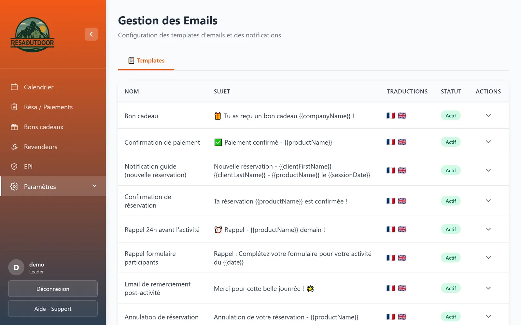521x325 pixels.
Task: Expand Email de remerciement row chevron
Action: click(x=488, y=288)
